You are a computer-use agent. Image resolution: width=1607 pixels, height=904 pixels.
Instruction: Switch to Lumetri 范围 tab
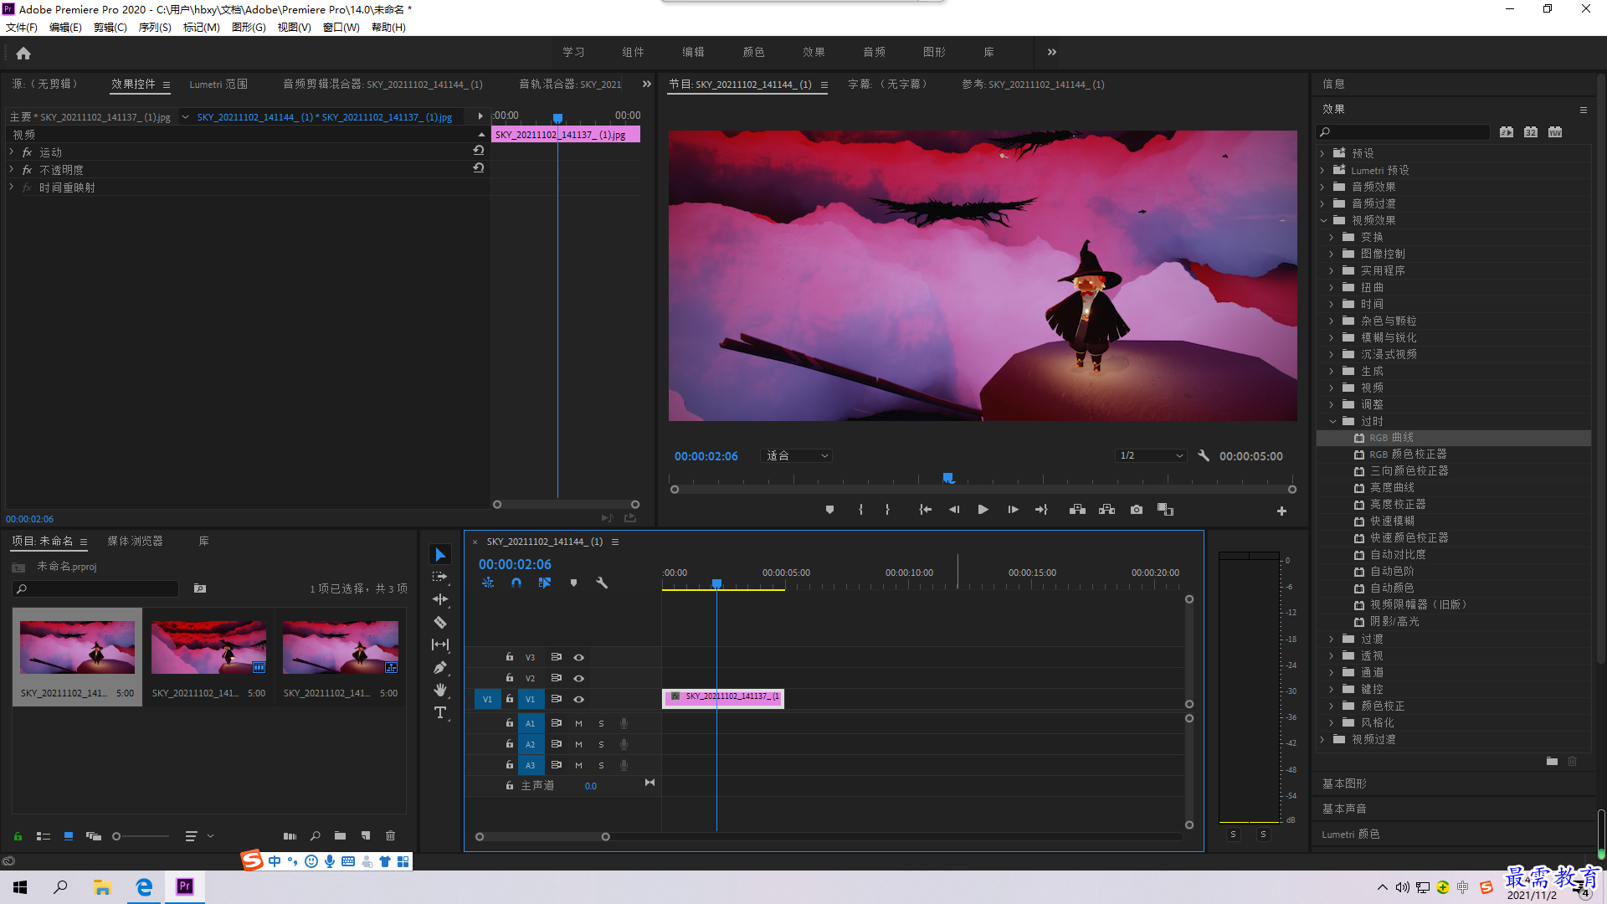click(218, 85)
